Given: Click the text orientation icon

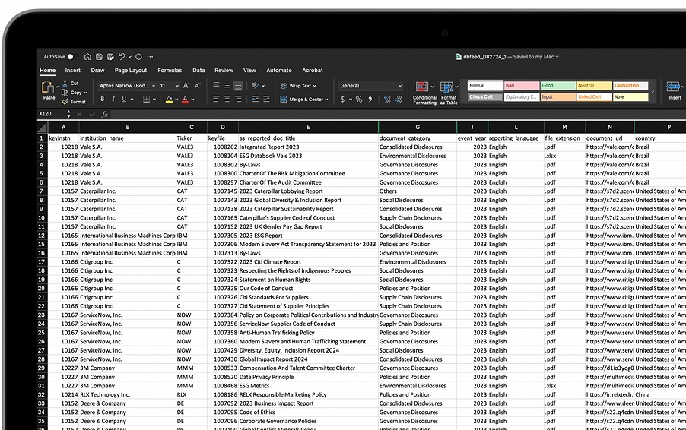Looking at the screenshot, I should coord(256,86).
